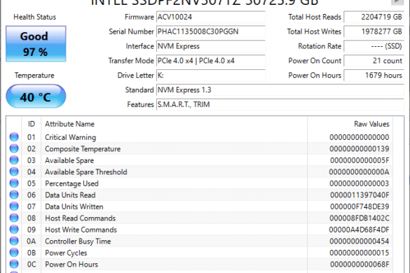Image resolution: width=410 pixels, height=273 pixels.
Task: Click the 40 °C temperature indicator
Action: click(36, 96)
